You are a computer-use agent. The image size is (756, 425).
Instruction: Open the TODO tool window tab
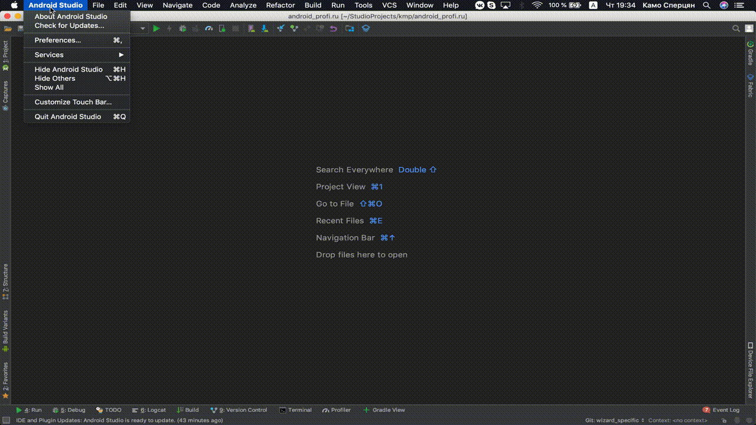[x=109, y=410]
